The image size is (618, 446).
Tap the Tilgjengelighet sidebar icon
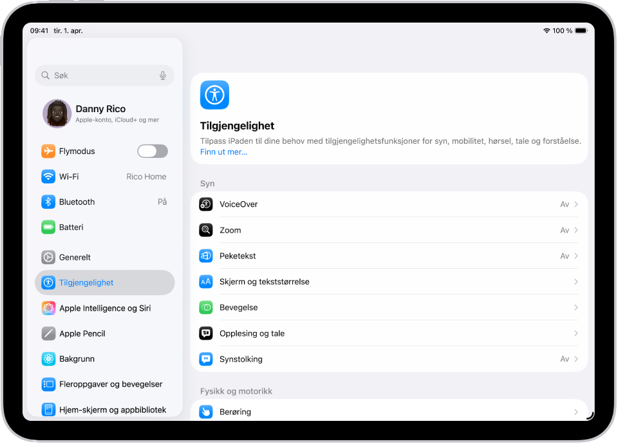point(48,282)
